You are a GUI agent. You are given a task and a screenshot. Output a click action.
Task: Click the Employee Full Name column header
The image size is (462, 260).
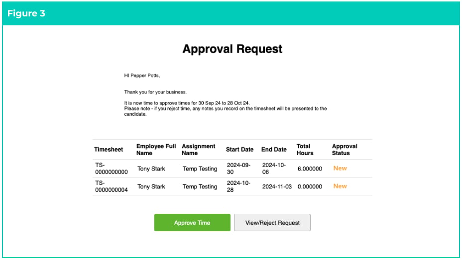tap(156, 150)
